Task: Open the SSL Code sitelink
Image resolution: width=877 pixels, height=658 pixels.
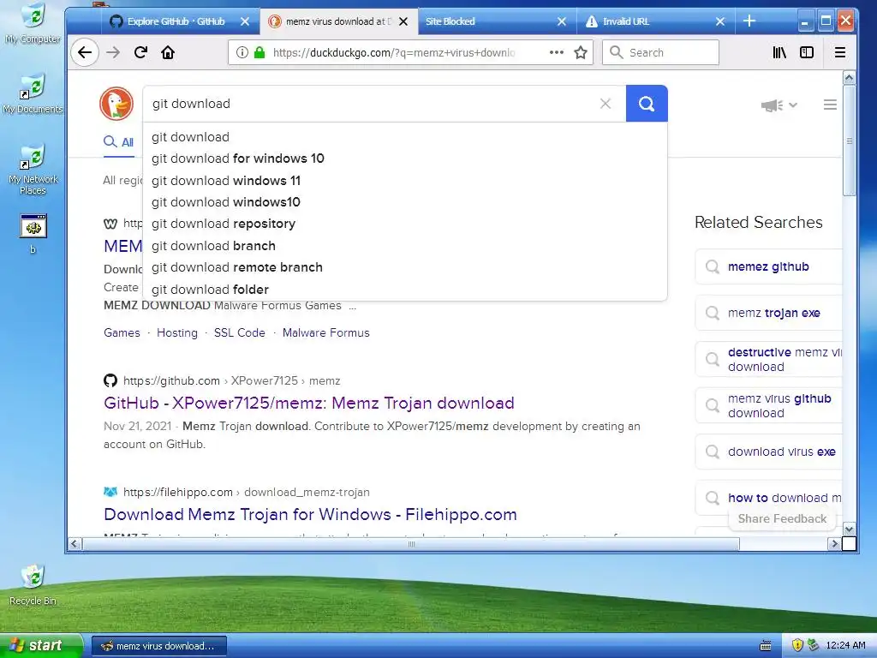Action: pos(240,332)
